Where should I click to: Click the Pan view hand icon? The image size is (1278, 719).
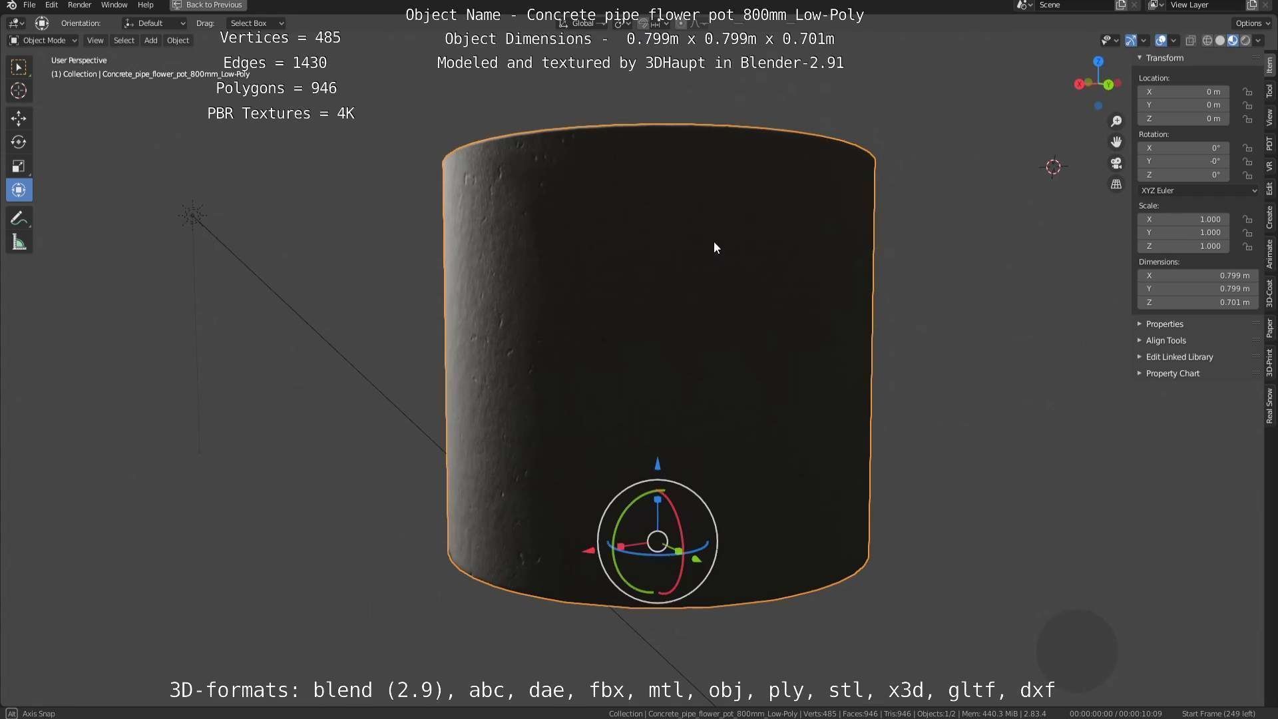coord(1116,142)
